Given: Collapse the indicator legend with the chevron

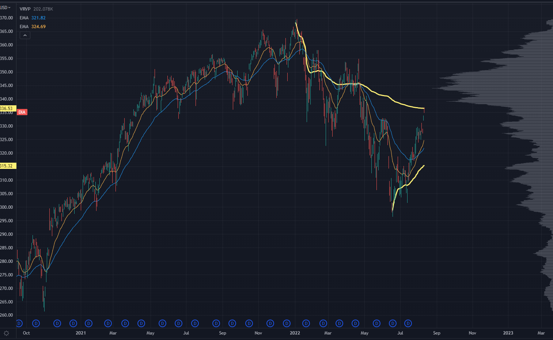Looking at the screenshot, I should click(x=25, y=35).
